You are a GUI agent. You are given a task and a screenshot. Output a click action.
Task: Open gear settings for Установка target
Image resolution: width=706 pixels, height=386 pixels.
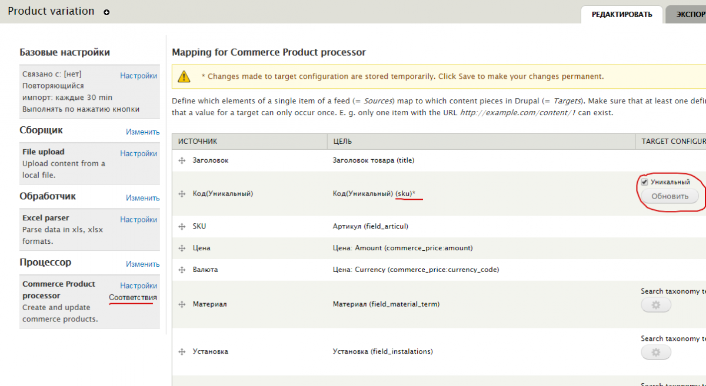[655, 353]
